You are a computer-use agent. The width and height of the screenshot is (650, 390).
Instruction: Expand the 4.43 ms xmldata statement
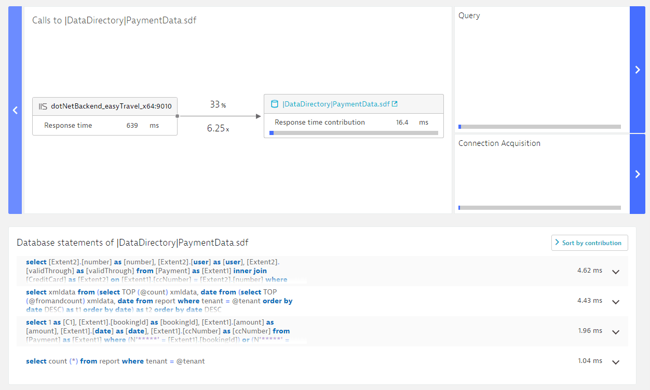click(616, 302)
